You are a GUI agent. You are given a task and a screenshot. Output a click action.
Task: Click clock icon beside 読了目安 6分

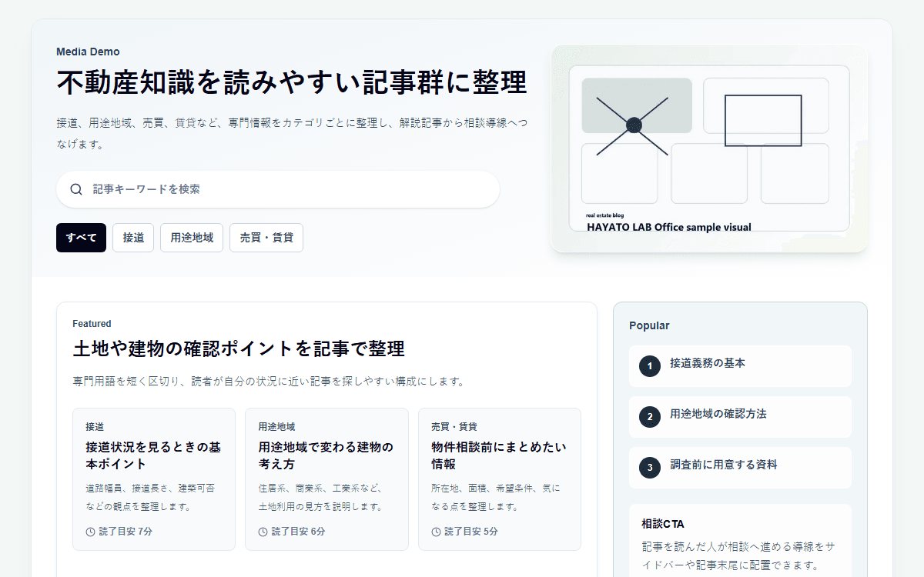tap(263, 532)
